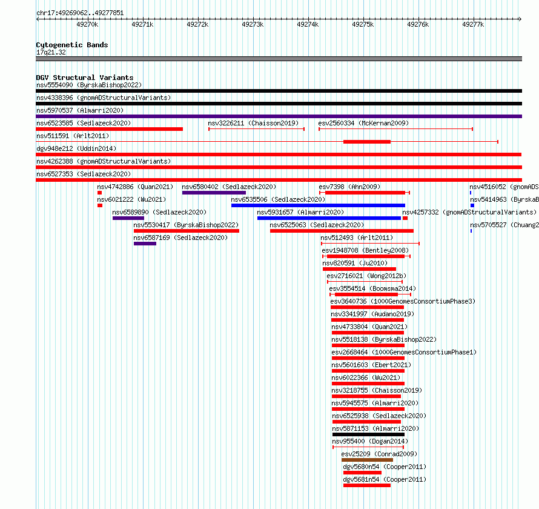Select the dgv948e212 (Uddin2014) label
The height and width of the screenshot is (509, 539).
[x=76, y=148]
